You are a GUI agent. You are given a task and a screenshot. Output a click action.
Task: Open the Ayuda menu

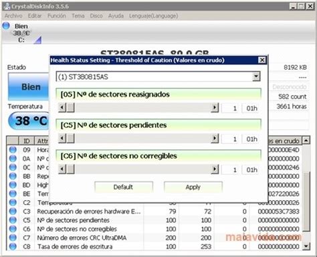click(116, 16)
